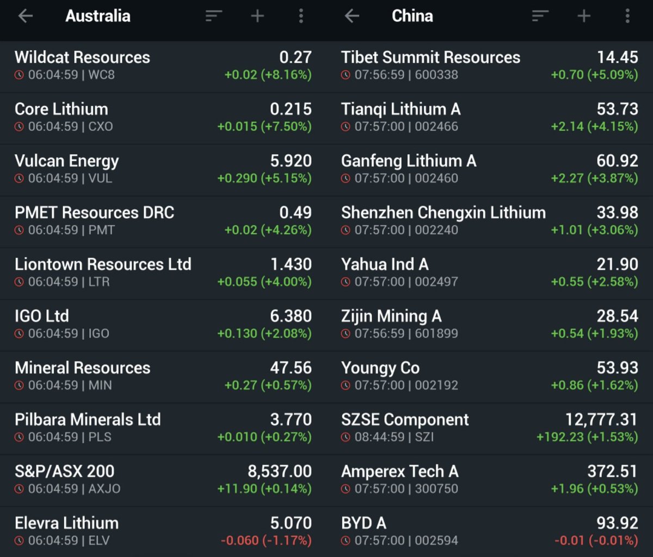Screen dimensions: 653x557
Task: Tap Mineral Resources price 47.56
Action: [291, 368]
